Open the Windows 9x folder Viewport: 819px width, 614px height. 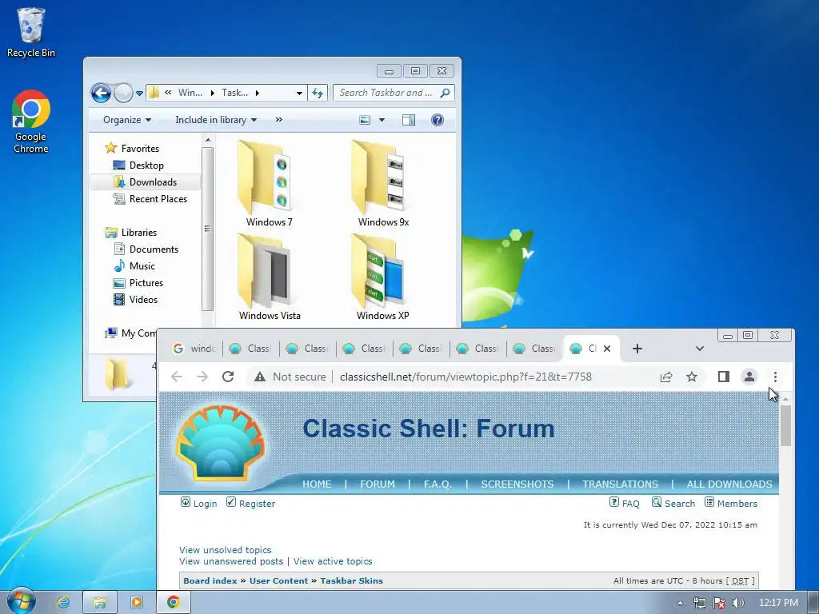pos(383,184)
